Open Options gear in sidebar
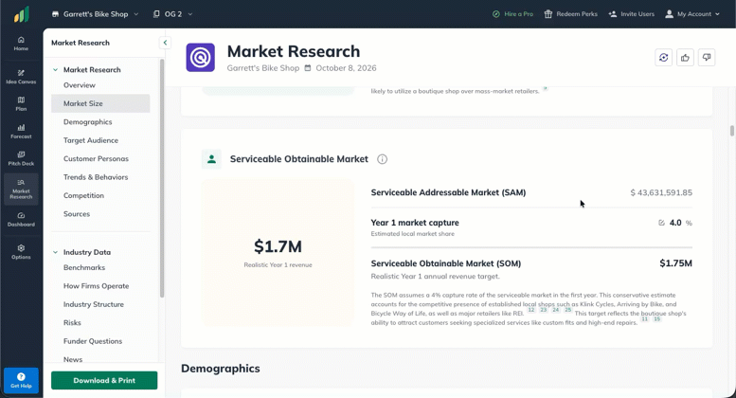Screen dimensions: 736x398 click(21, 252)
